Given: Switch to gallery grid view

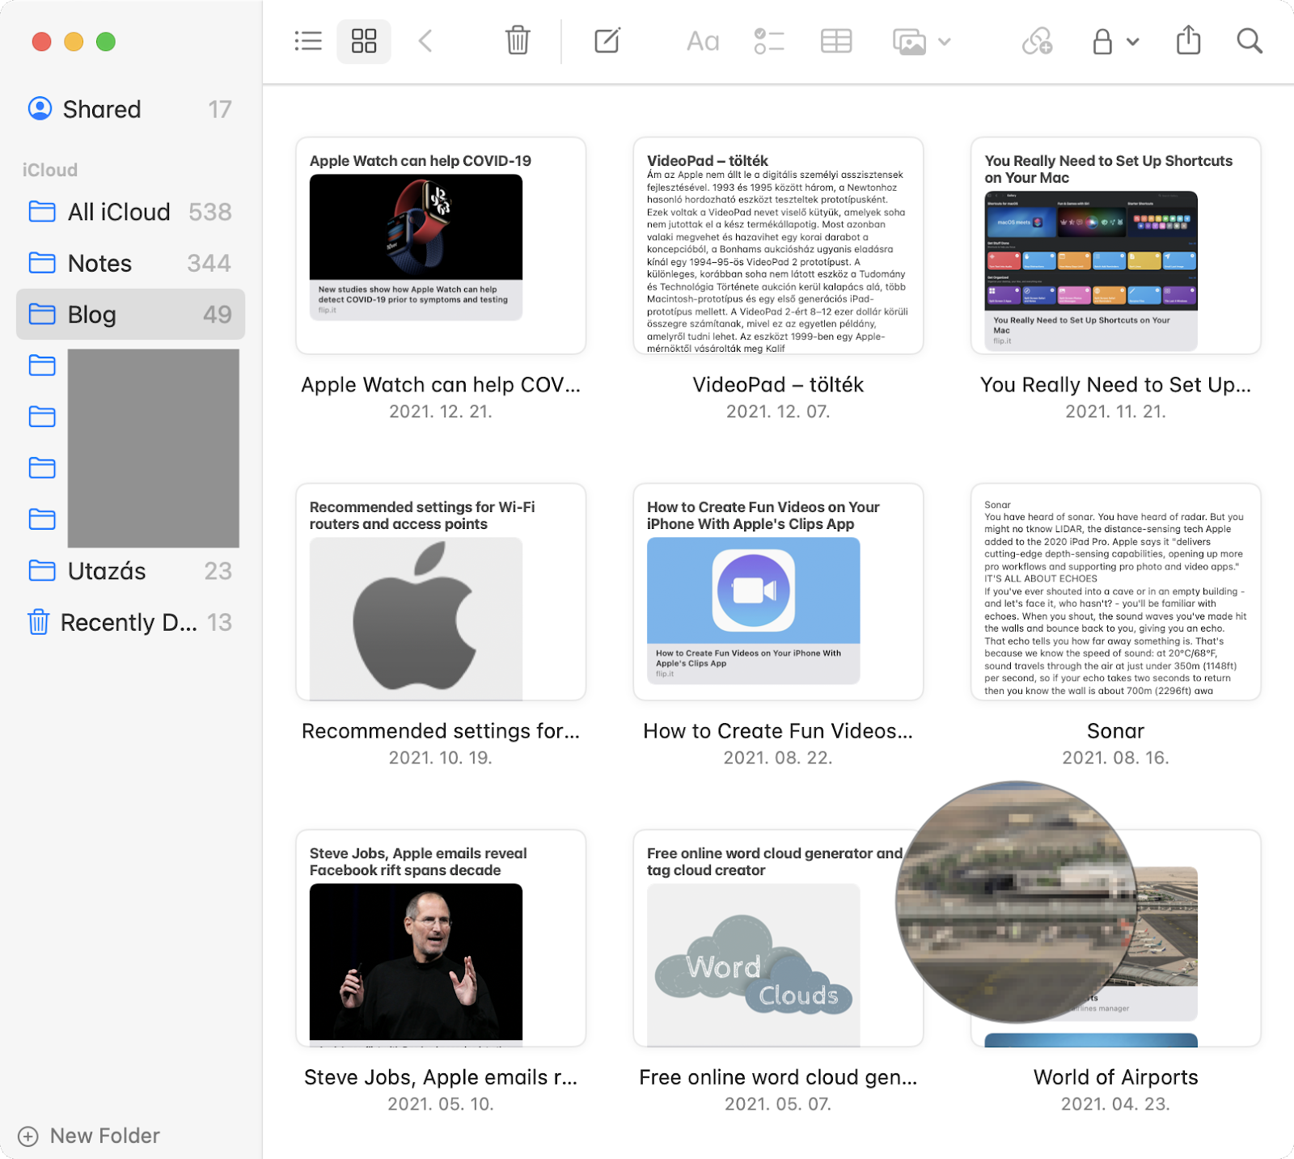Looking at the screenshot, I should [364, 41].
